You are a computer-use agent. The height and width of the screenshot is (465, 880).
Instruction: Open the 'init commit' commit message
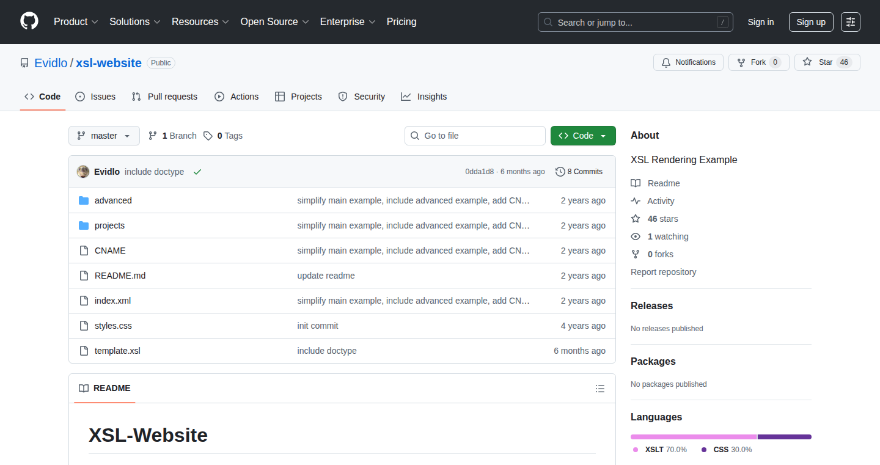pyautogui.click(x=318, y=326)
